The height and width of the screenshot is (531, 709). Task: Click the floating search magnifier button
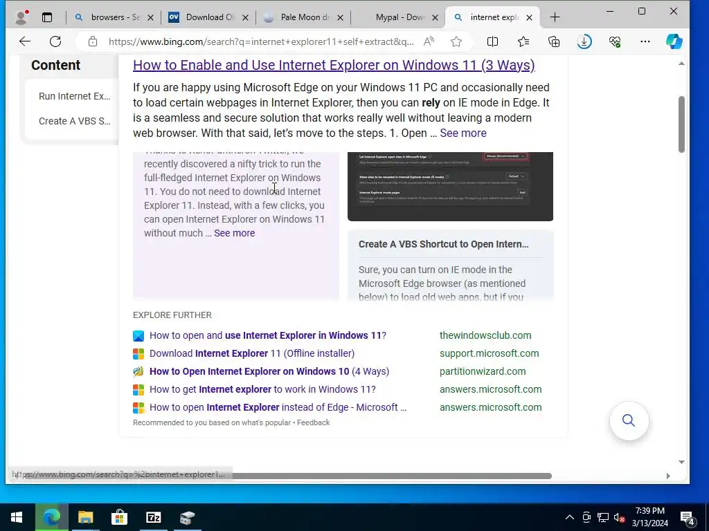tap(629, 420)
